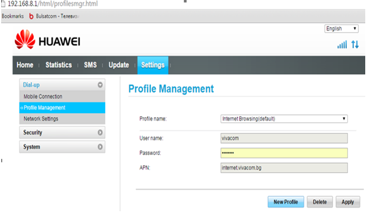375x217 pixels.
Task: Open the English language dropdown
Action: tap(341, 29)
